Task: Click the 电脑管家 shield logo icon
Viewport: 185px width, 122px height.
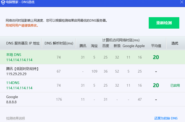Action: click(x=3, y=2)
